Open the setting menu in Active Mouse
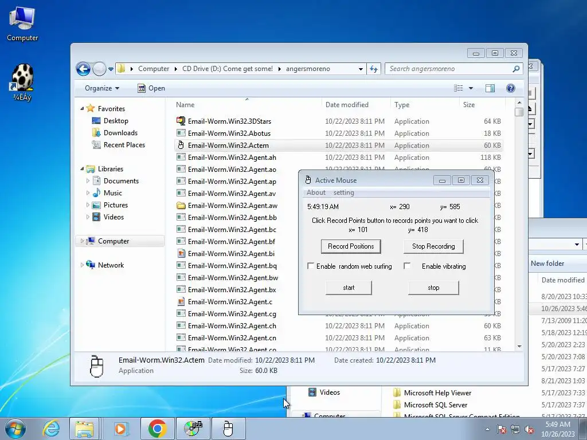 pos(344,192)
